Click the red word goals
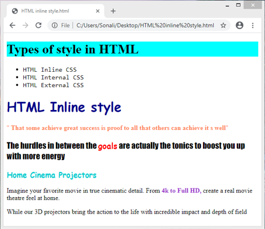The height and width of the screenshot is (229, 265). click(108, 146)
